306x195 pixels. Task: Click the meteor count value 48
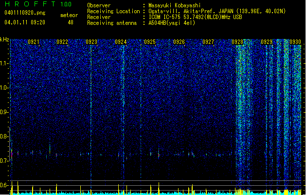tap(71, 22)
